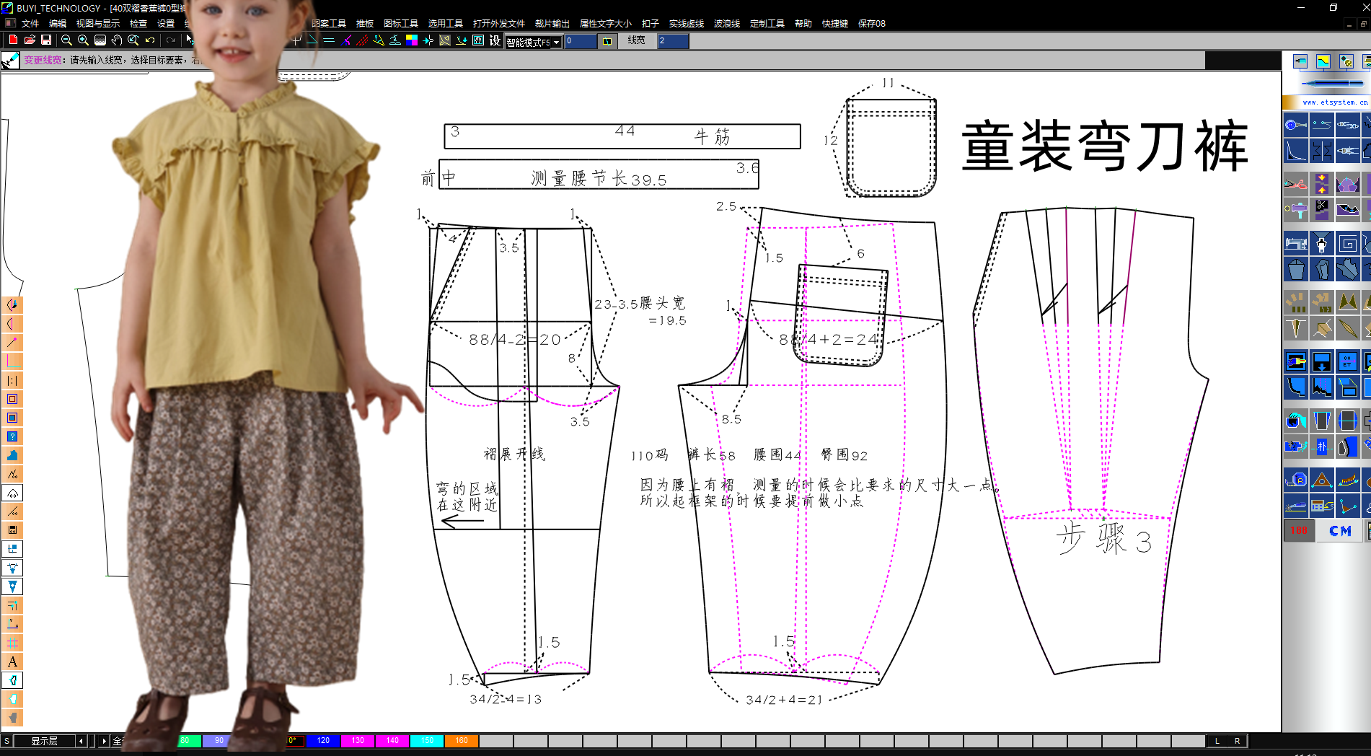Click the Undo arrow icon
Viewport: 1371px width, 756px height.
[150, 40]
